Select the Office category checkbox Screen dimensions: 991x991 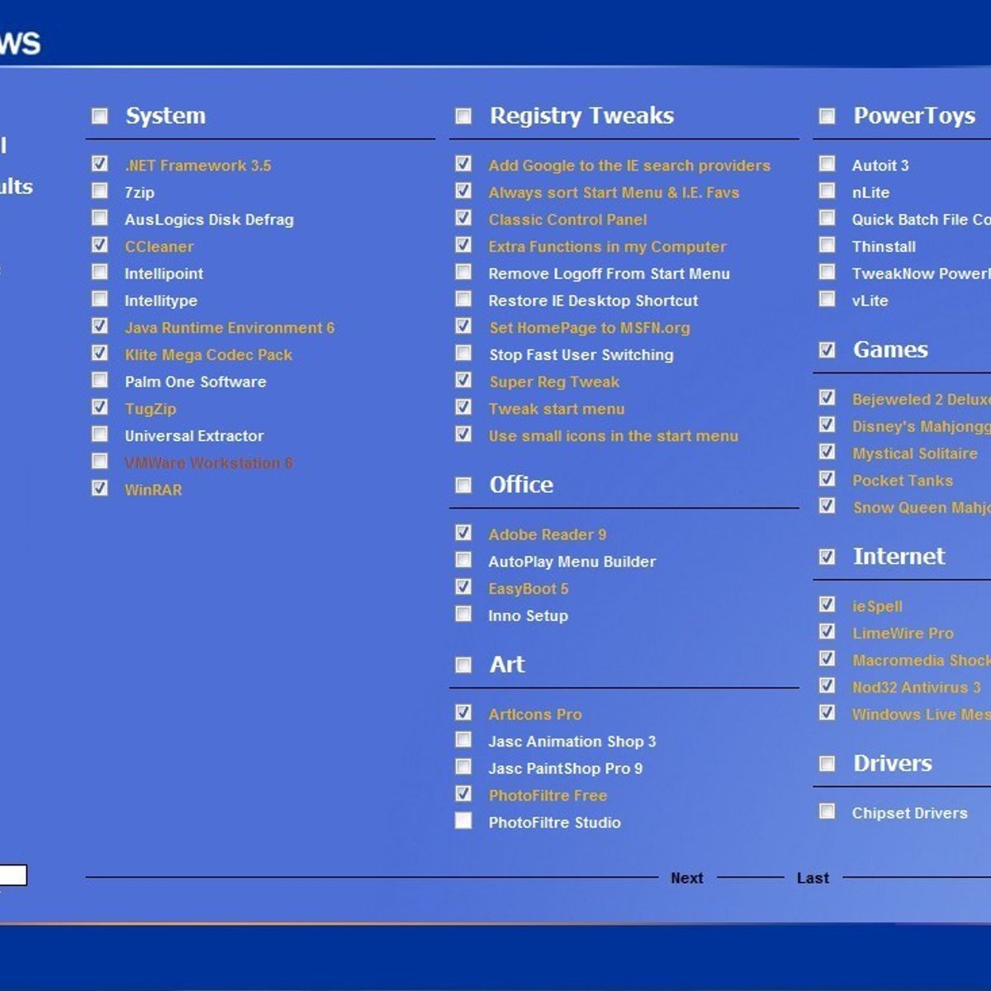pos(463,485)
